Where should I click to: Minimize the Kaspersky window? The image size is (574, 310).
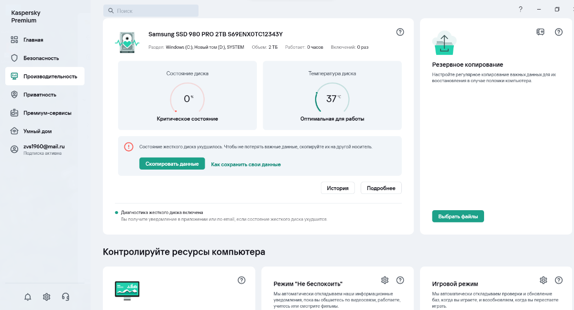pyautogui.click(x=539, y=9)
